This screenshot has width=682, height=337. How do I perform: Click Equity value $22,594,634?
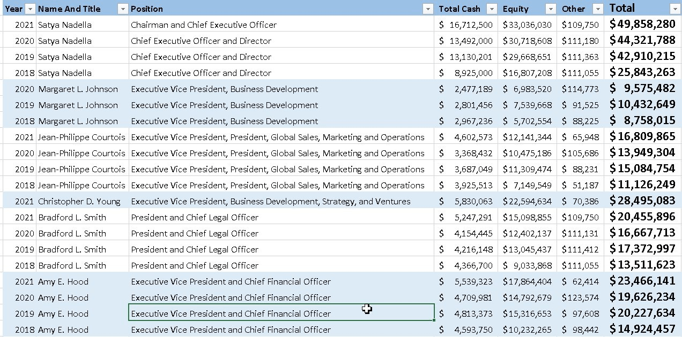[x=527, y=202]
